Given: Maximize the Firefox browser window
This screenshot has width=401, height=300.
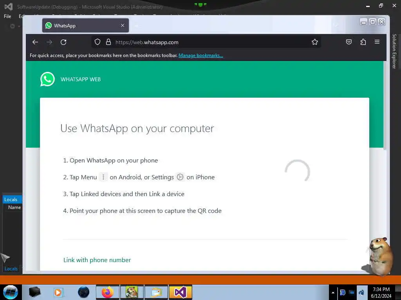Looking at the screenshot, I should click(373, 22).
